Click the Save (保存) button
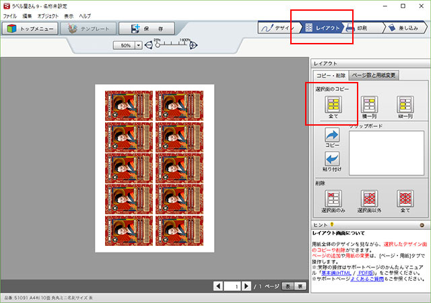Screen dimensions: 431x303 coord(147,28)
